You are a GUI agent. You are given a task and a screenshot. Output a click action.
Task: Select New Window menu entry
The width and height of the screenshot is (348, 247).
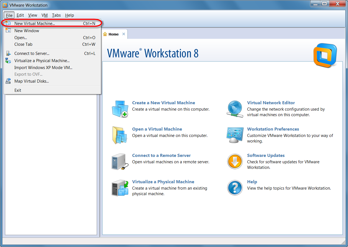tap(52, 31)
